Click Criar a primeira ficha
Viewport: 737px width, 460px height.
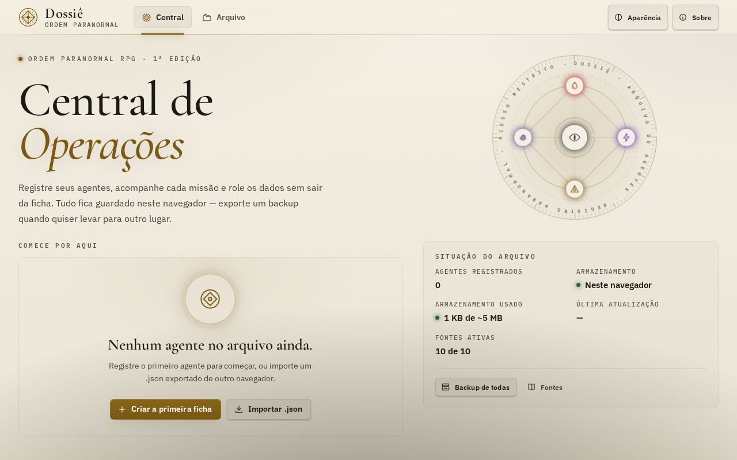click(165, 409)
